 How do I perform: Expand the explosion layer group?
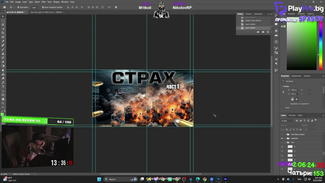pyautogui.click(x=286, y=139)
